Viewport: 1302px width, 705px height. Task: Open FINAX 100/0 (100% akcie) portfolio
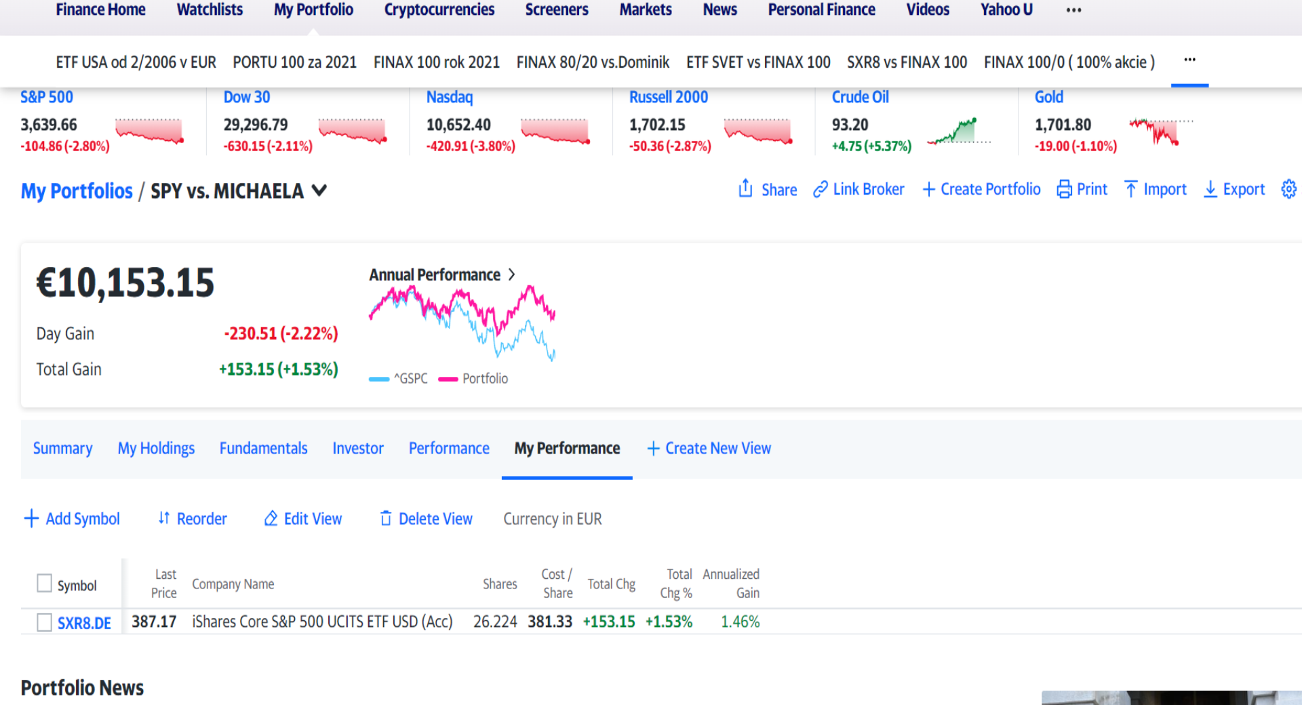[1069, 62]
